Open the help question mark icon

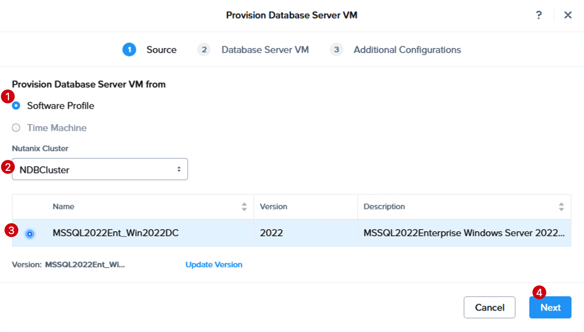tap(539, 15)
